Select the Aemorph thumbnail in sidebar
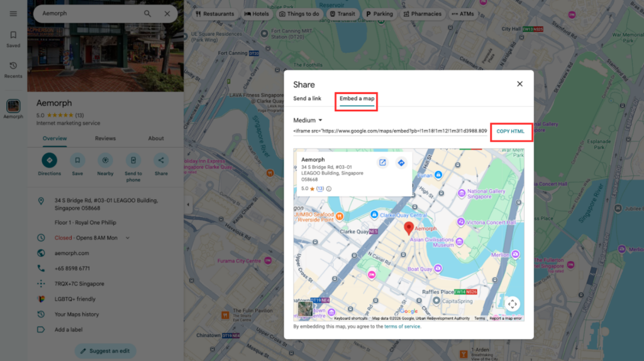 pyautogui.click(x=13, y=109)
